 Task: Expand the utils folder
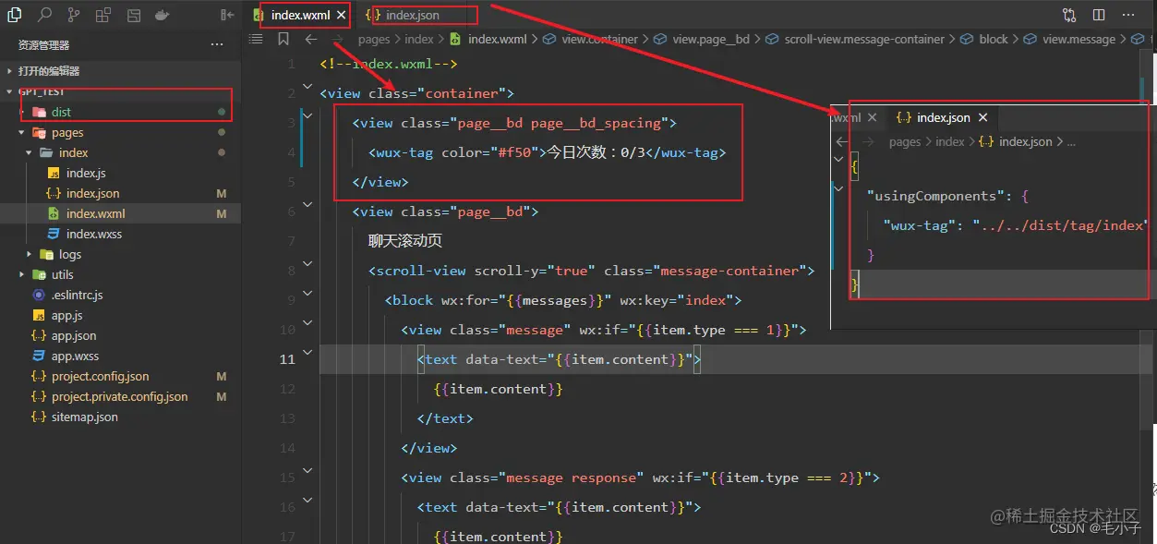62,274
